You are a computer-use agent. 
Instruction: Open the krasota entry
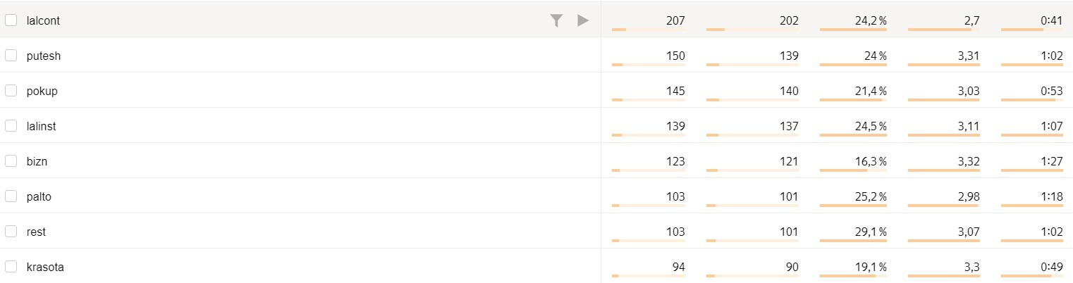45,267
